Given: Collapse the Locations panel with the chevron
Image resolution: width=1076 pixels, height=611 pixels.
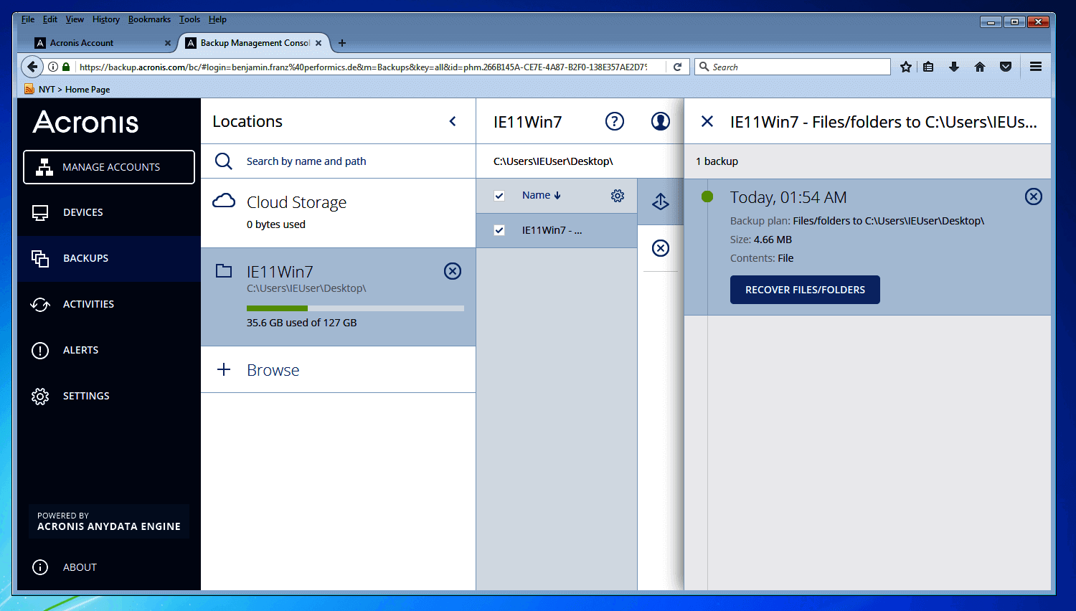Looking at the screenshot, I should pos(453,121).
